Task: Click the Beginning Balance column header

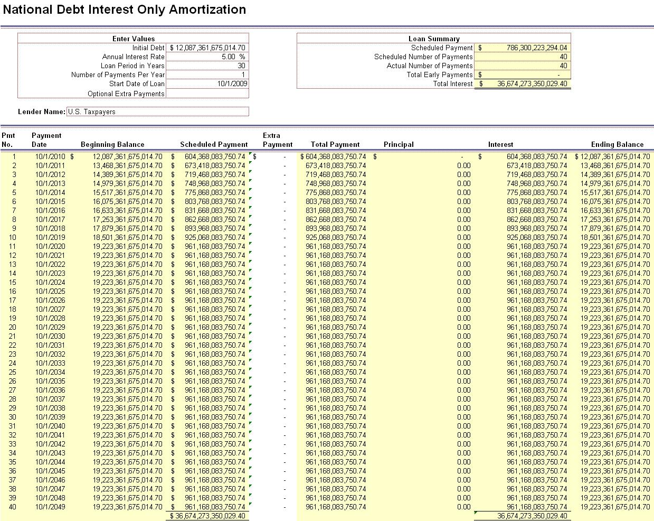Action: 112,144
